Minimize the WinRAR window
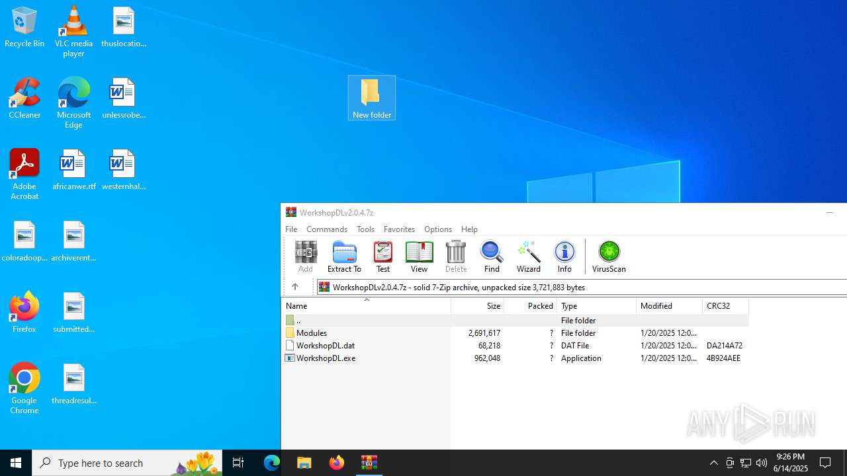Image resolution: width=847 pixels, height=476 pixels. pos(829,212)
